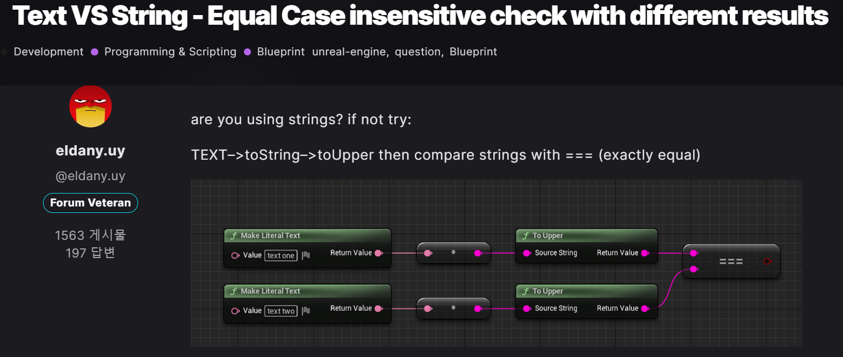Viewport: 843px width, 357px height.
Task: Open the @eldany.uy profile handle
Action: [90, 176]
